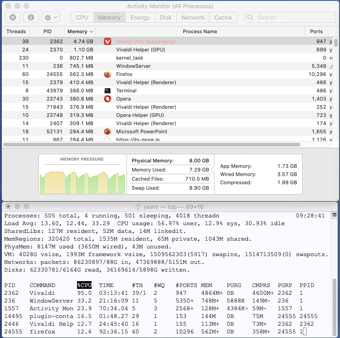
Task: Click the stop process X button
Action: pyautogui.click(x=13, y=17)
